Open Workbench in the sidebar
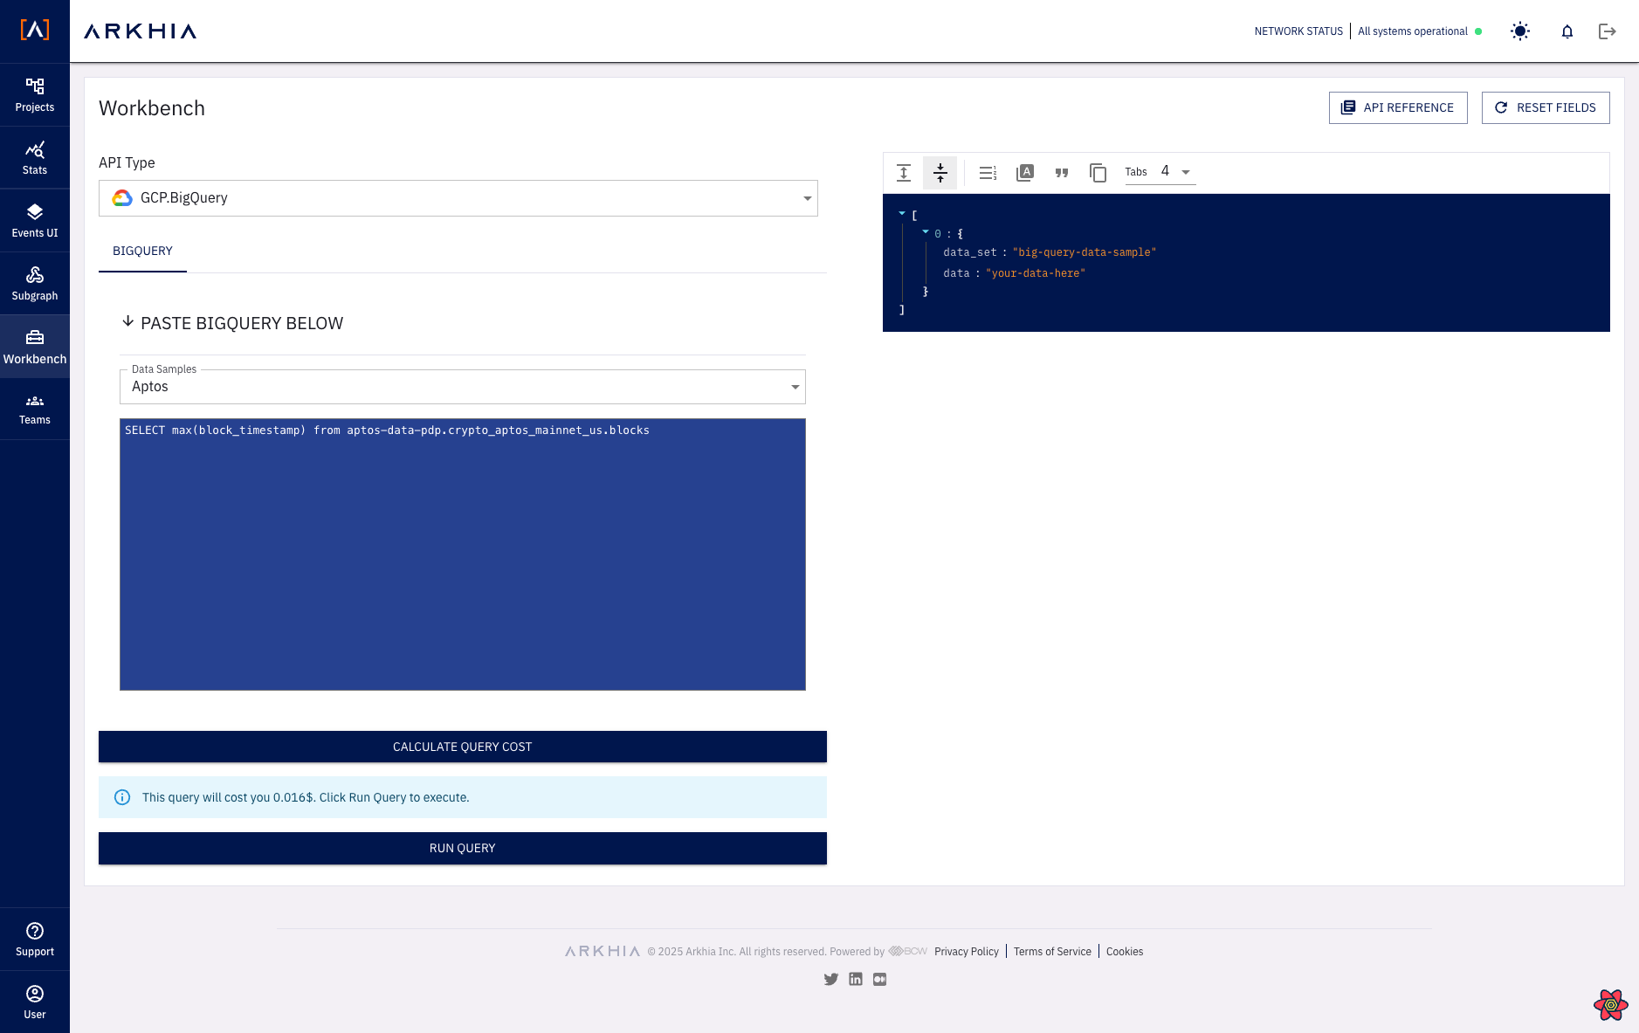This screenshot has width=1639, height=1033. [x=35, y=347]
